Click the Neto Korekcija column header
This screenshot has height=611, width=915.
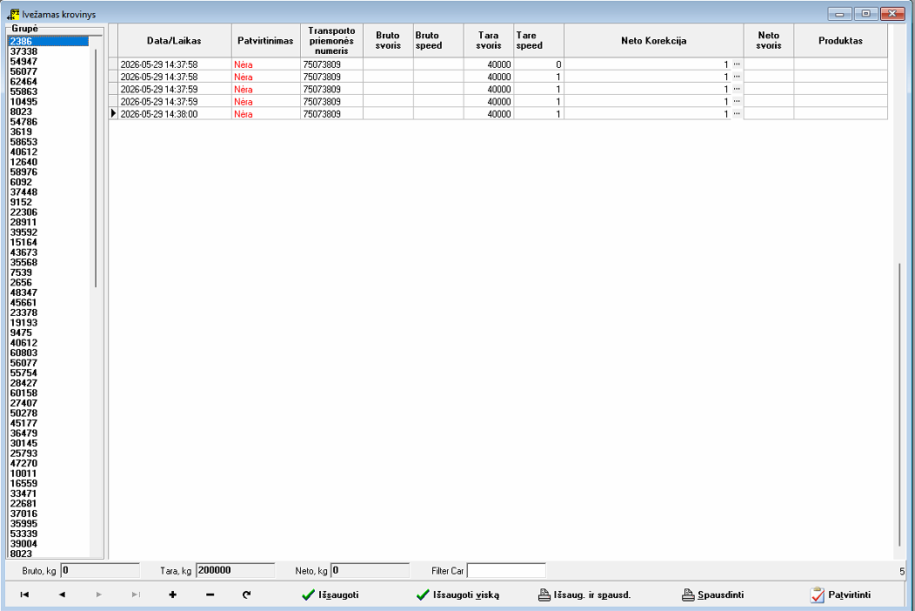pyautogui.click(x=653, y=41)
